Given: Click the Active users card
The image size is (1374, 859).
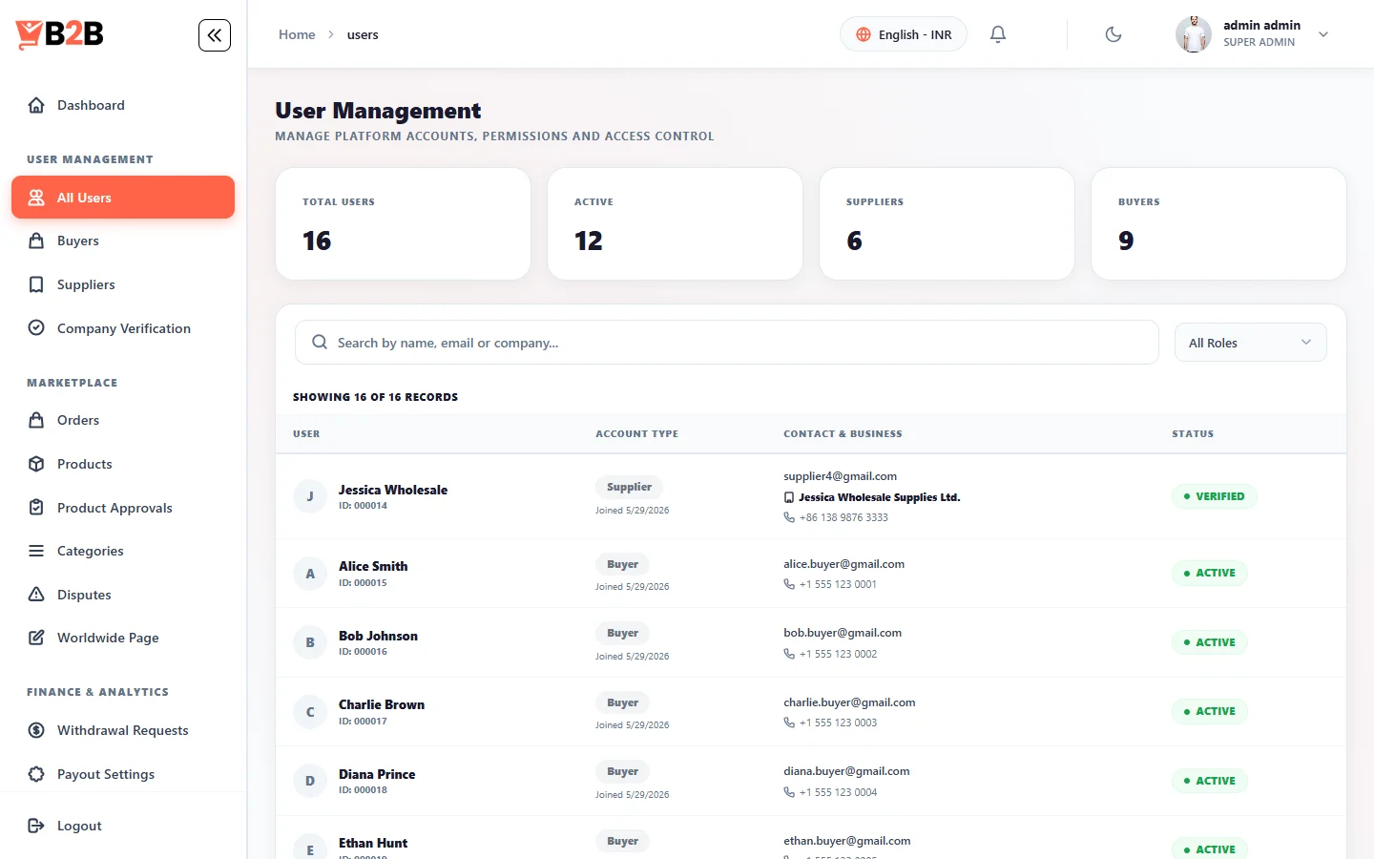Looking at the screenshot, I should click(x=675, y=223).
